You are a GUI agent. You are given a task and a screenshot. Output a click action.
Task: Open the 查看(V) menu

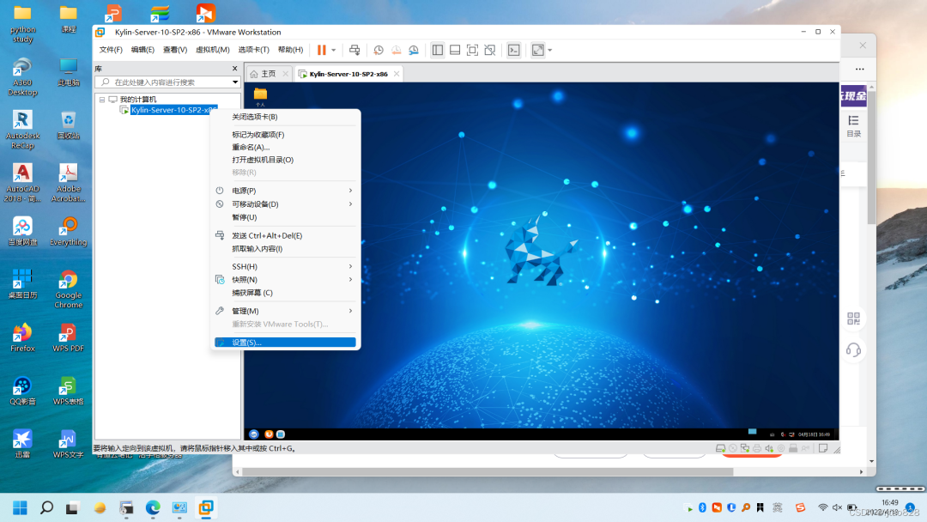(x=175, y=50)
